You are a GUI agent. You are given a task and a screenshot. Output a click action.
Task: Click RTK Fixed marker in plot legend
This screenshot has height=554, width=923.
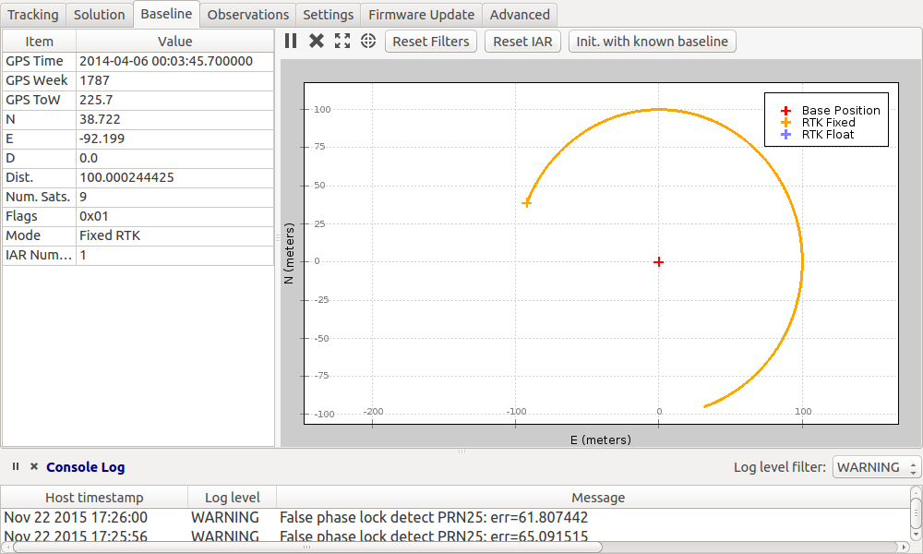point(786,122)
